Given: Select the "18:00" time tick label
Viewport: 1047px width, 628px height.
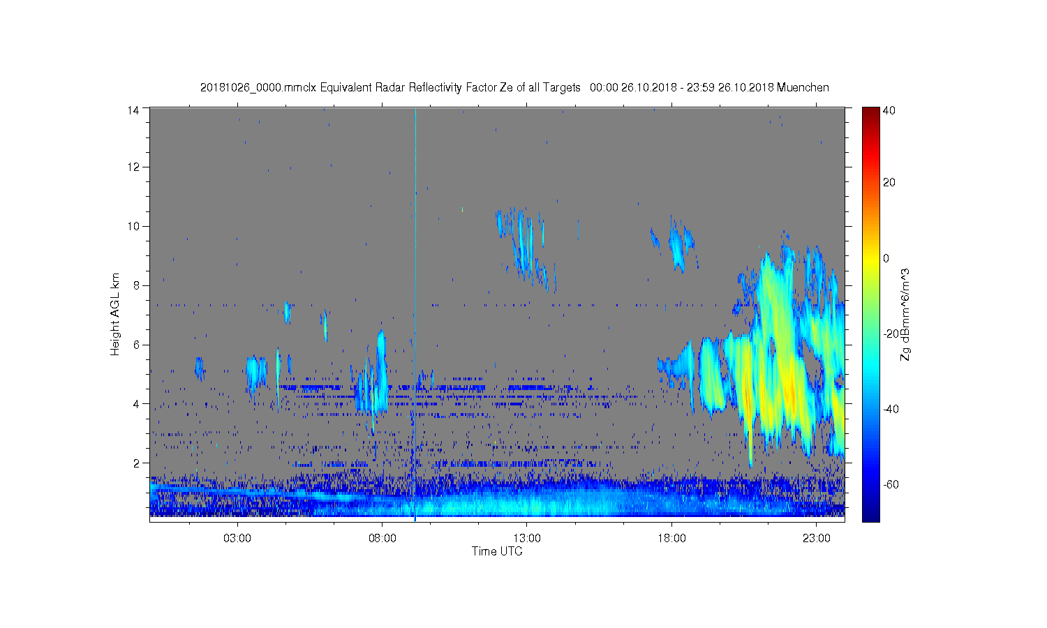Looking at the screenshot, I should coord(671,539).
